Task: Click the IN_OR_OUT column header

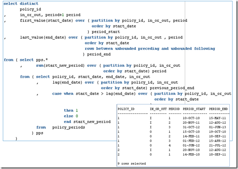Action: (158, 108)
